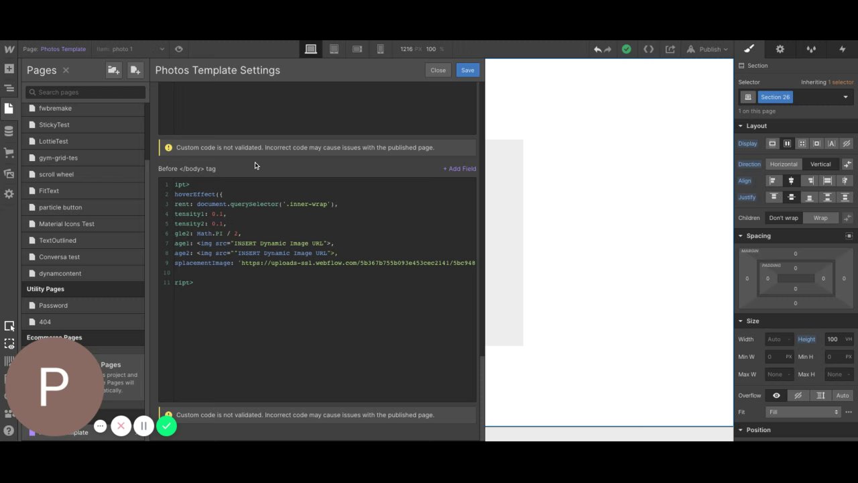Set display to Grid
Viewport: 858px width, 483px height.
(x=802, y=144)
